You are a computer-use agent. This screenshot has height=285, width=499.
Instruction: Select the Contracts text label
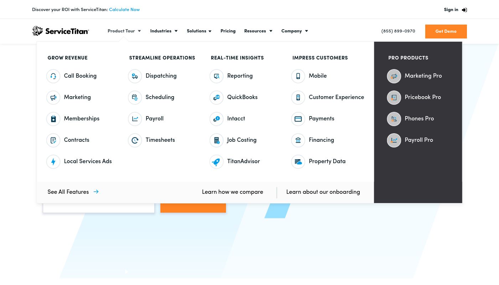(77, 140)
